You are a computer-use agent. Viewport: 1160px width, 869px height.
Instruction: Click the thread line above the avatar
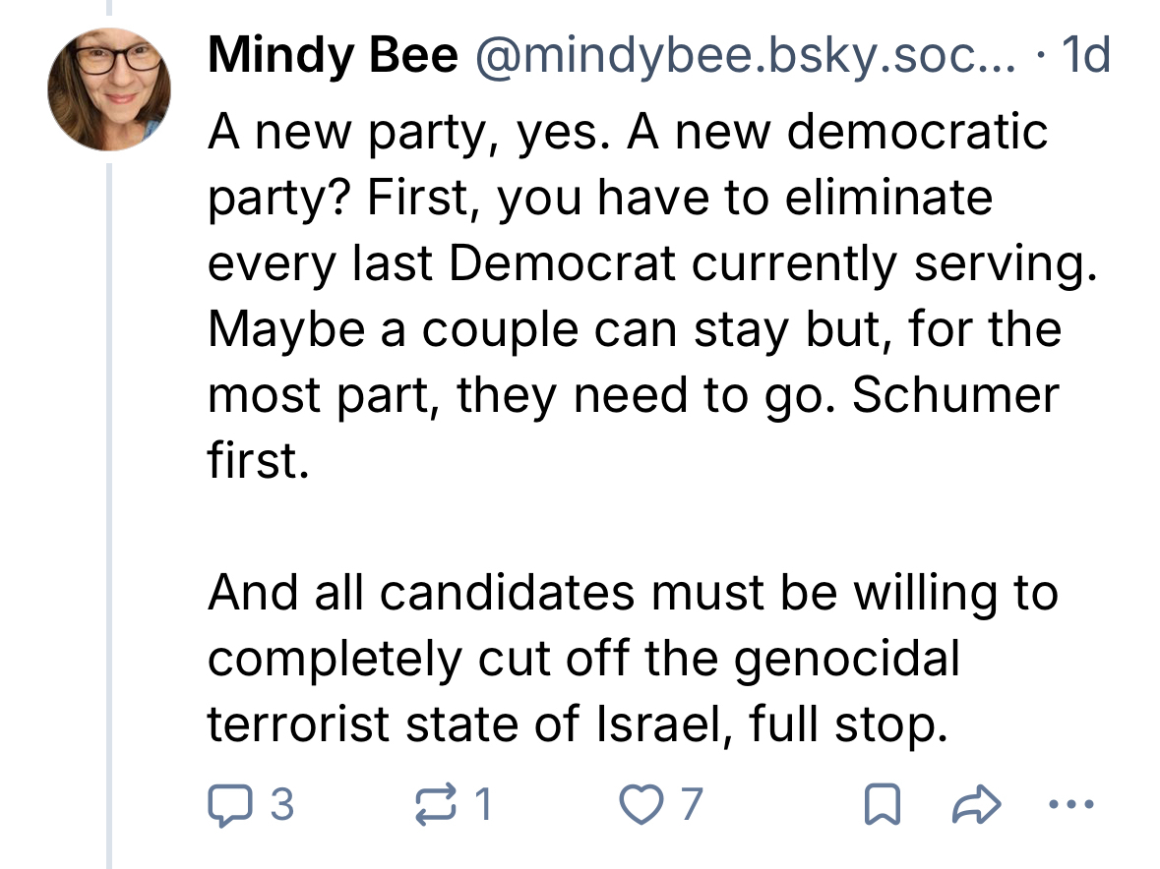[x=110, y=8]
